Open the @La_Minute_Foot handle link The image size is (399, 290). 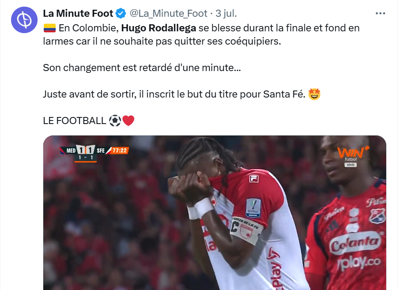pos(168,14)
